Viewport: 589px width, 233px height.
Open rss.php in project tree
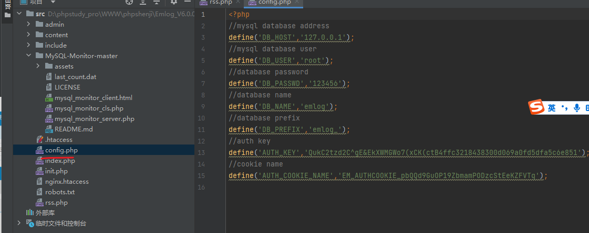tap(56, 203)
